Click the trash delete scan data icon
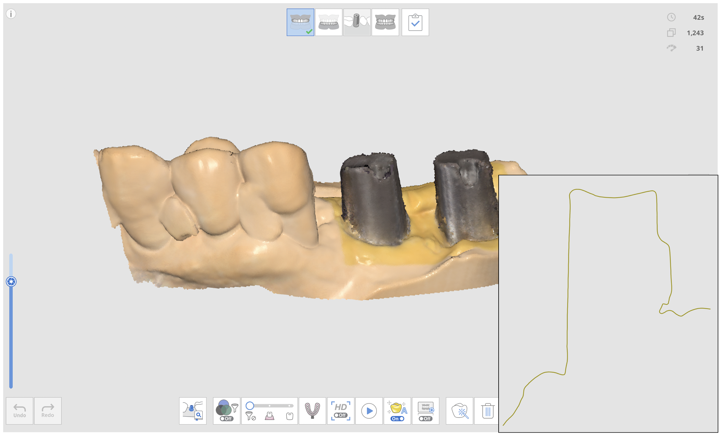Image resolution: width=723 pixels, height=437 pixels. tap(487, 411)
